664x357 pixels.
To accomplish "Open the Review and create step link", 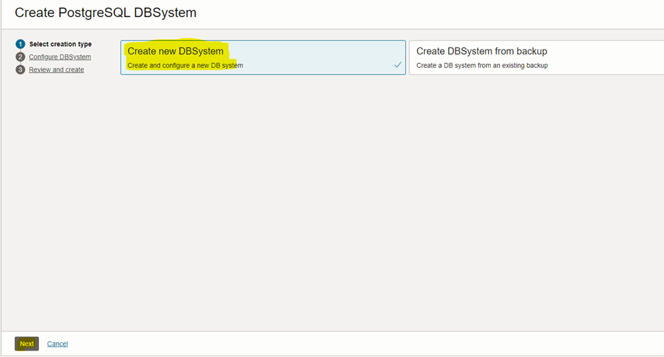I will click(56, 69).
